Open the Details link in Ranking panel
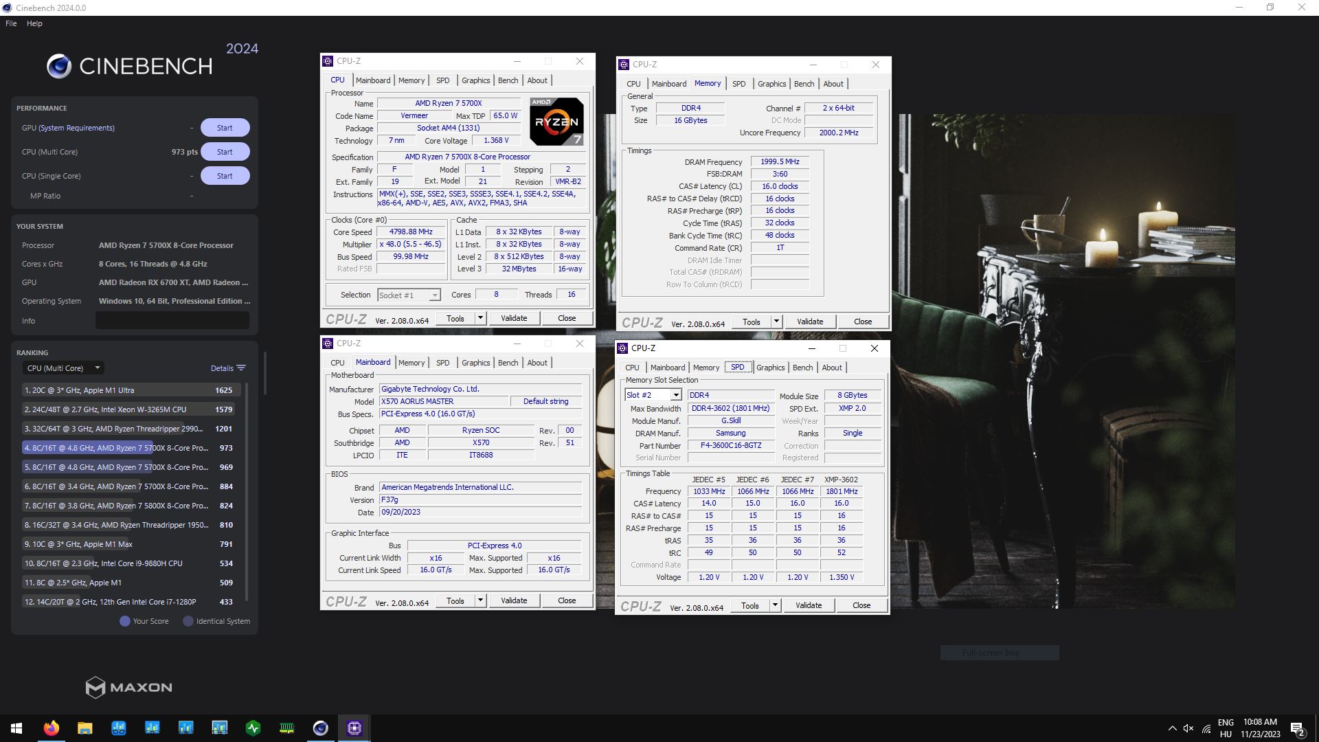The height and width of the screenshot is (742, 1319). (x=222, y=368)
